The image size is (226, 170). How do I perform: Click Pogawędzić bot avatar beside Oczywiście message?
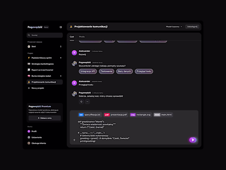(x=74, y=63)
